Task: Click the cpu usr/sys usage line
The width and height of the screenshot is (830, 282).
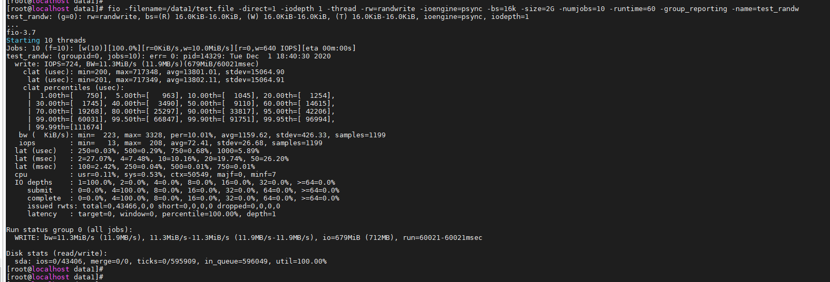Action: (x=145, y=175)
